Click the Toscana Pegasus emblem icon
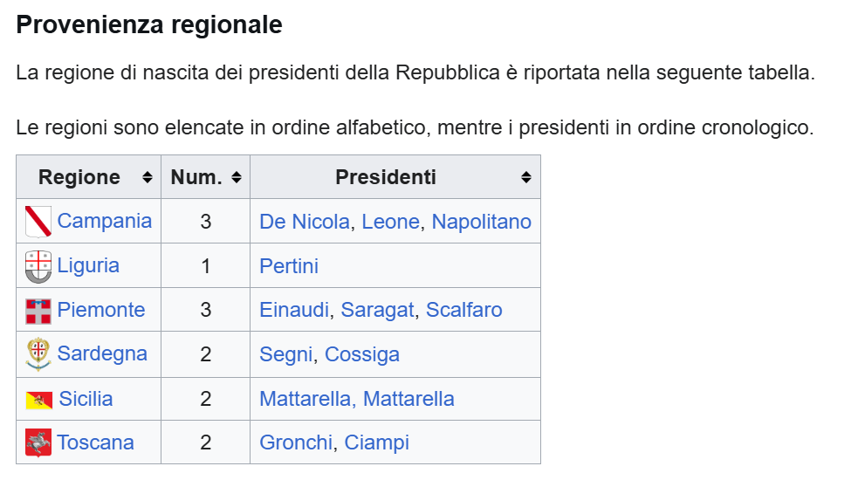Image resolution: width=865 pixels, height=480 pixels. pyautogui.click(x=38, y=442)
